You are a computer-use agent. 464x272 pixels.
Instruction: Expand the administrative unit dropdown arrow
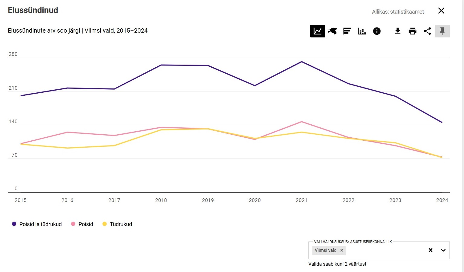(443, 250)
